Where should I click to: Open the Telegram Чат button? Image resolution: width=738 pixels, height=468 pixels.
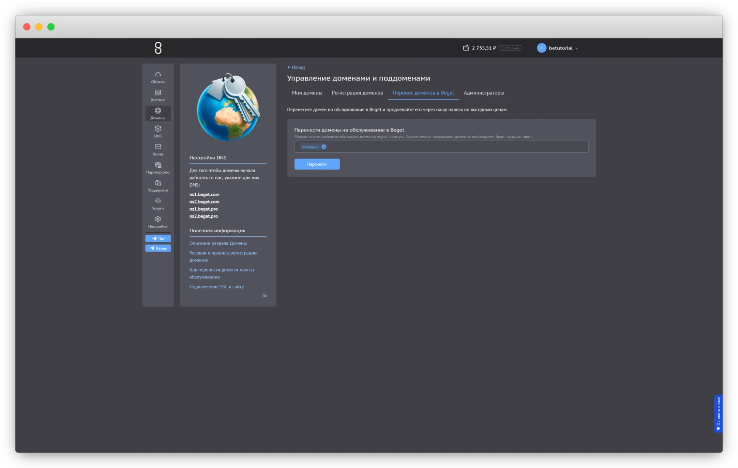click(158, 239)
